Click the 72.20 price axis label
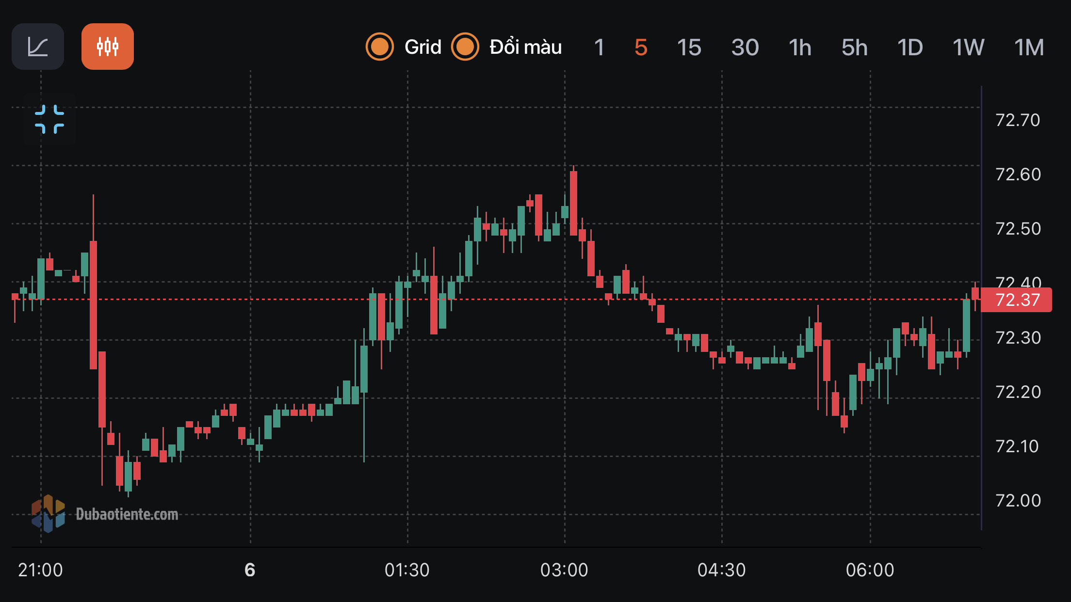The width and height of the screenshot is (1071, 602). click(x=1018, y=392)
